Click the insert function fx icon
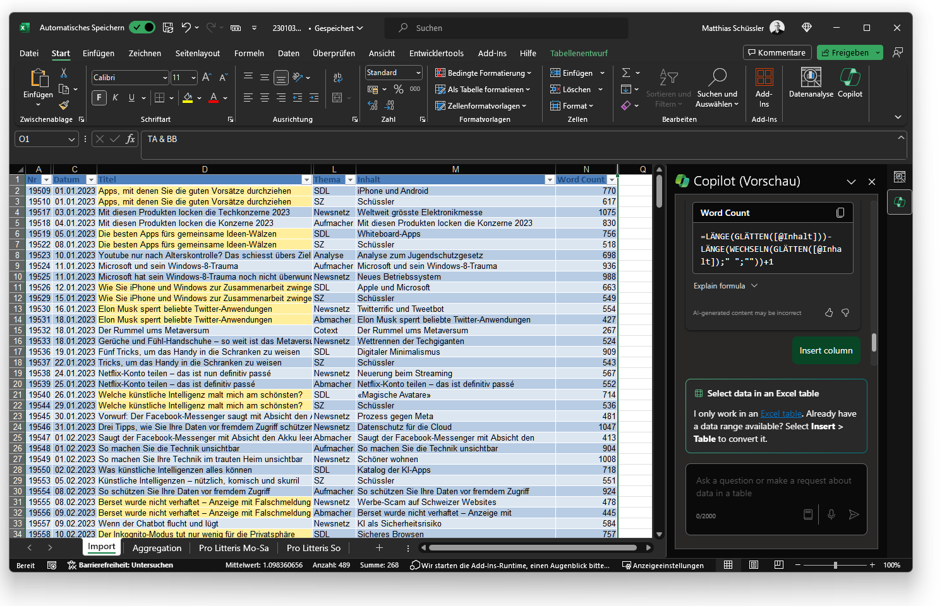This screenshot has width=942, height=606. point(131,139)
